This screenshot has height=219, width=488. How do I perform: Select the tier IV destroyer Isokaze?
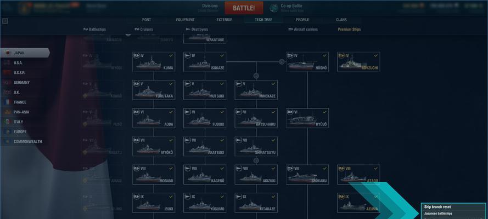coord(205,62)
